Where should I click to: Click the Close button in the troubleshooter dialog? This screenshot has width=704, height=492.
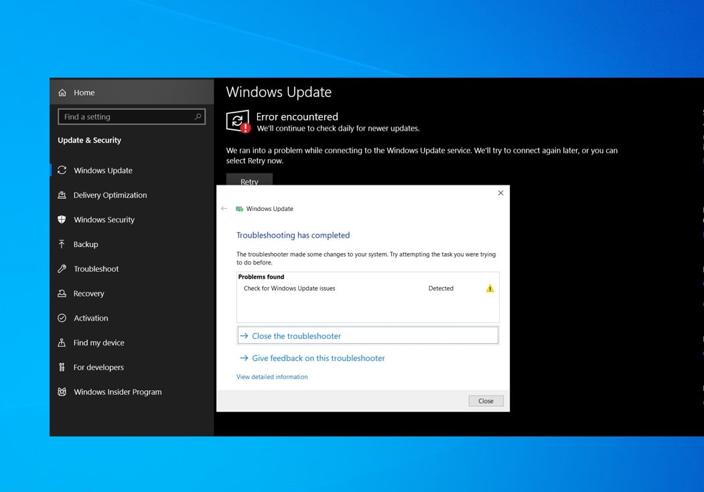click(x=485, y=400)
